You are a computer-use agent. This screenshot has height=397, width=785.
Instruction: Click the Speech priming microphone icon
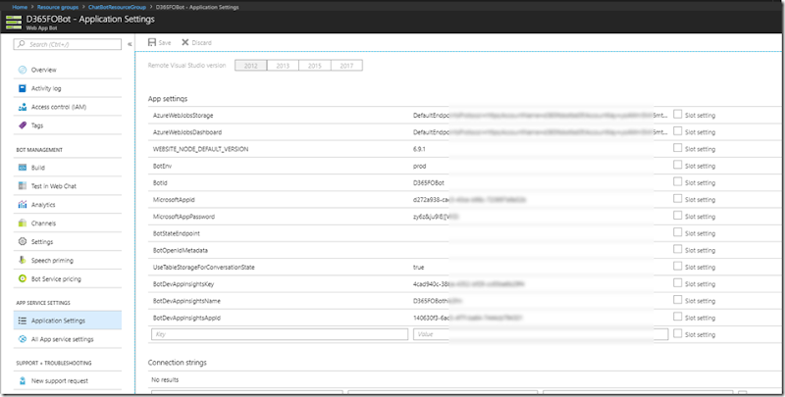coord(22,260)
